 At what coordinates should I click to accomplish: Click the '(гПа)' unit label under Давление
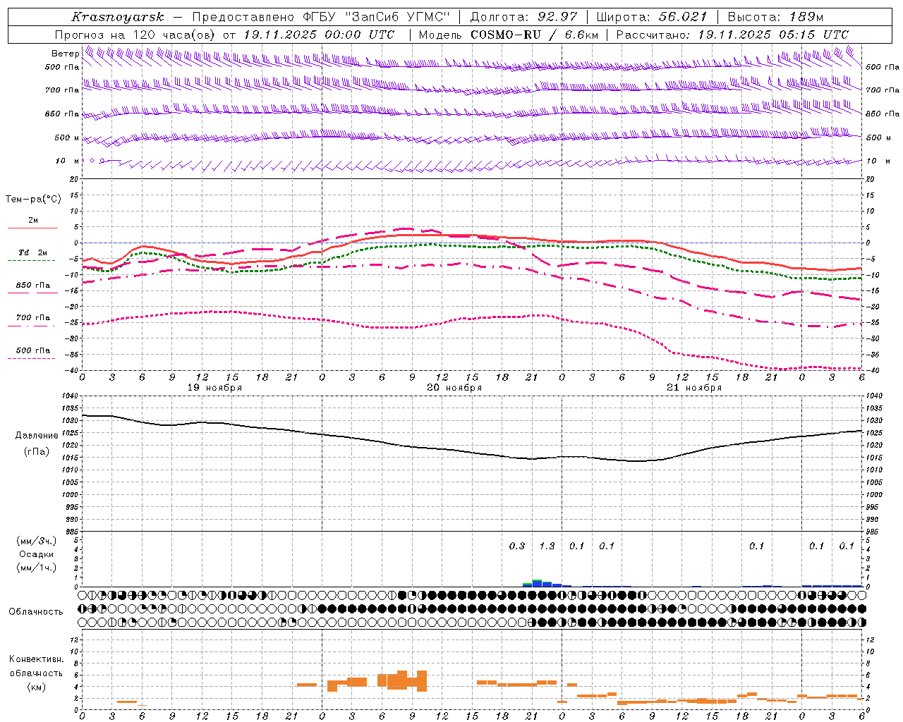(37, 452)
